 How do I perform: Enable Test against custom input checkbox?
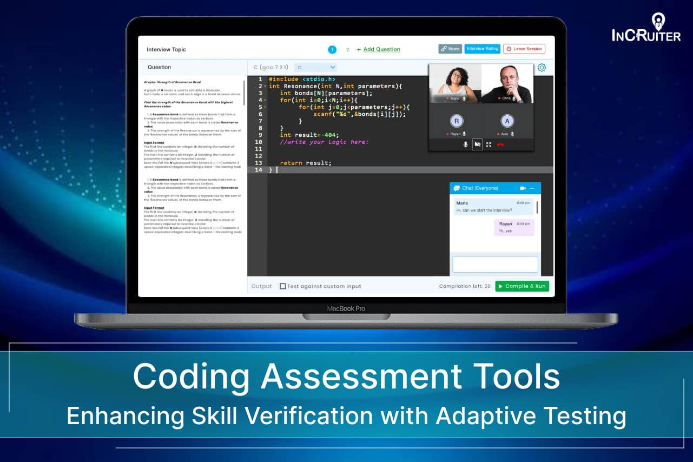282,286
